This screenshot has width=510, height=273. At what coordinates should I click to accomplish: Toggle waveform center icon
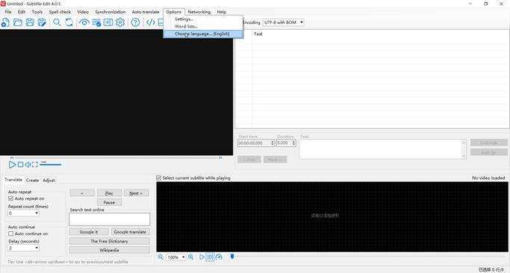pos(210,257)
